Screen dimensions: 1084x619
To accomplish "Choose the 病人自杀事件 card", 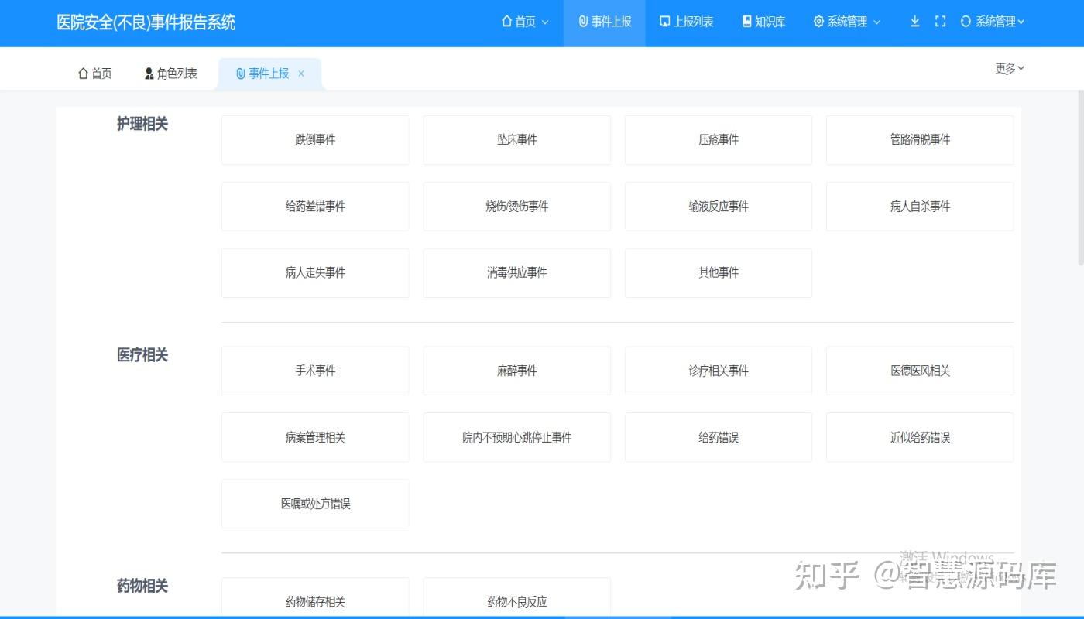I will [x=920, y=207].
